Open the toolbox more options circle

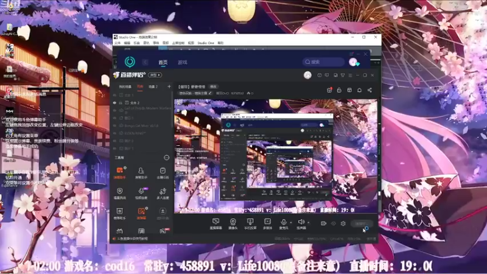[x=166, y=158]
